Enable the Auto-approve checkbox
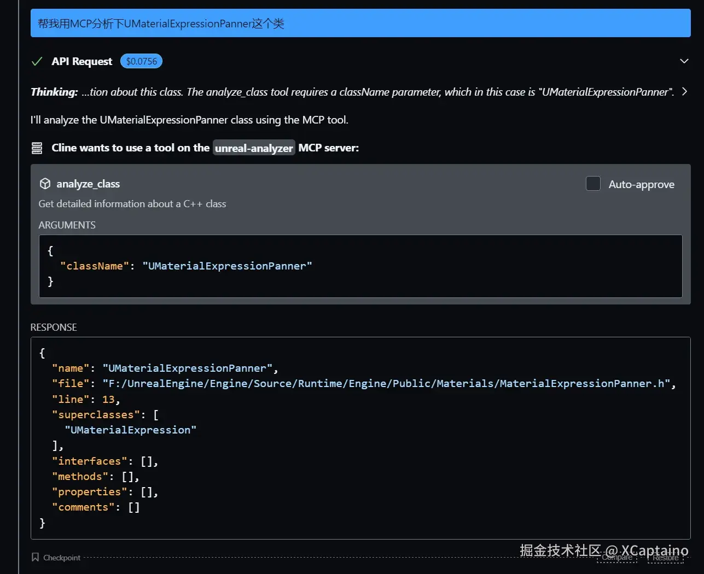The width and height of the screenshot is (704, 574). click(593, 184)
